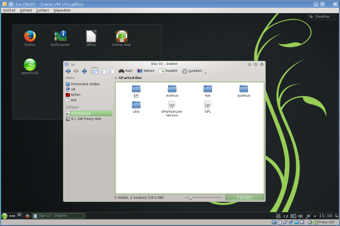Toggle the Náhled preview button
This screenshot has width=340, height=226.
(x=146, y=71)
